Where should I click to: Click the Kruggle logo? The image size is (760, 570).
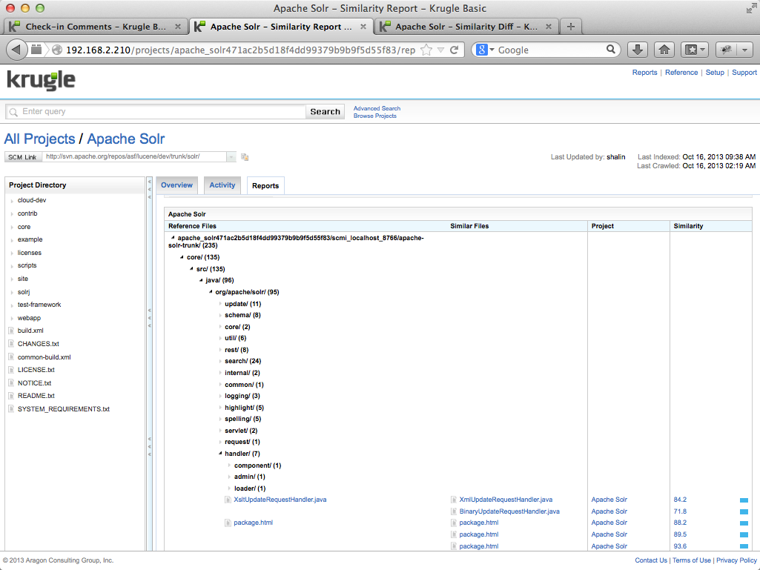point(42,81)
